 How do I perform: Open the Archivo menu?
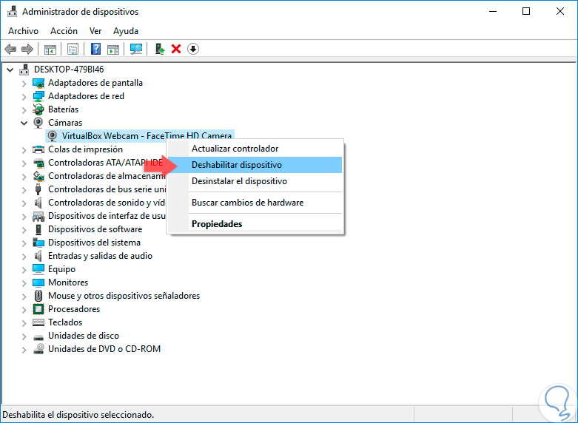coord(23,31)
